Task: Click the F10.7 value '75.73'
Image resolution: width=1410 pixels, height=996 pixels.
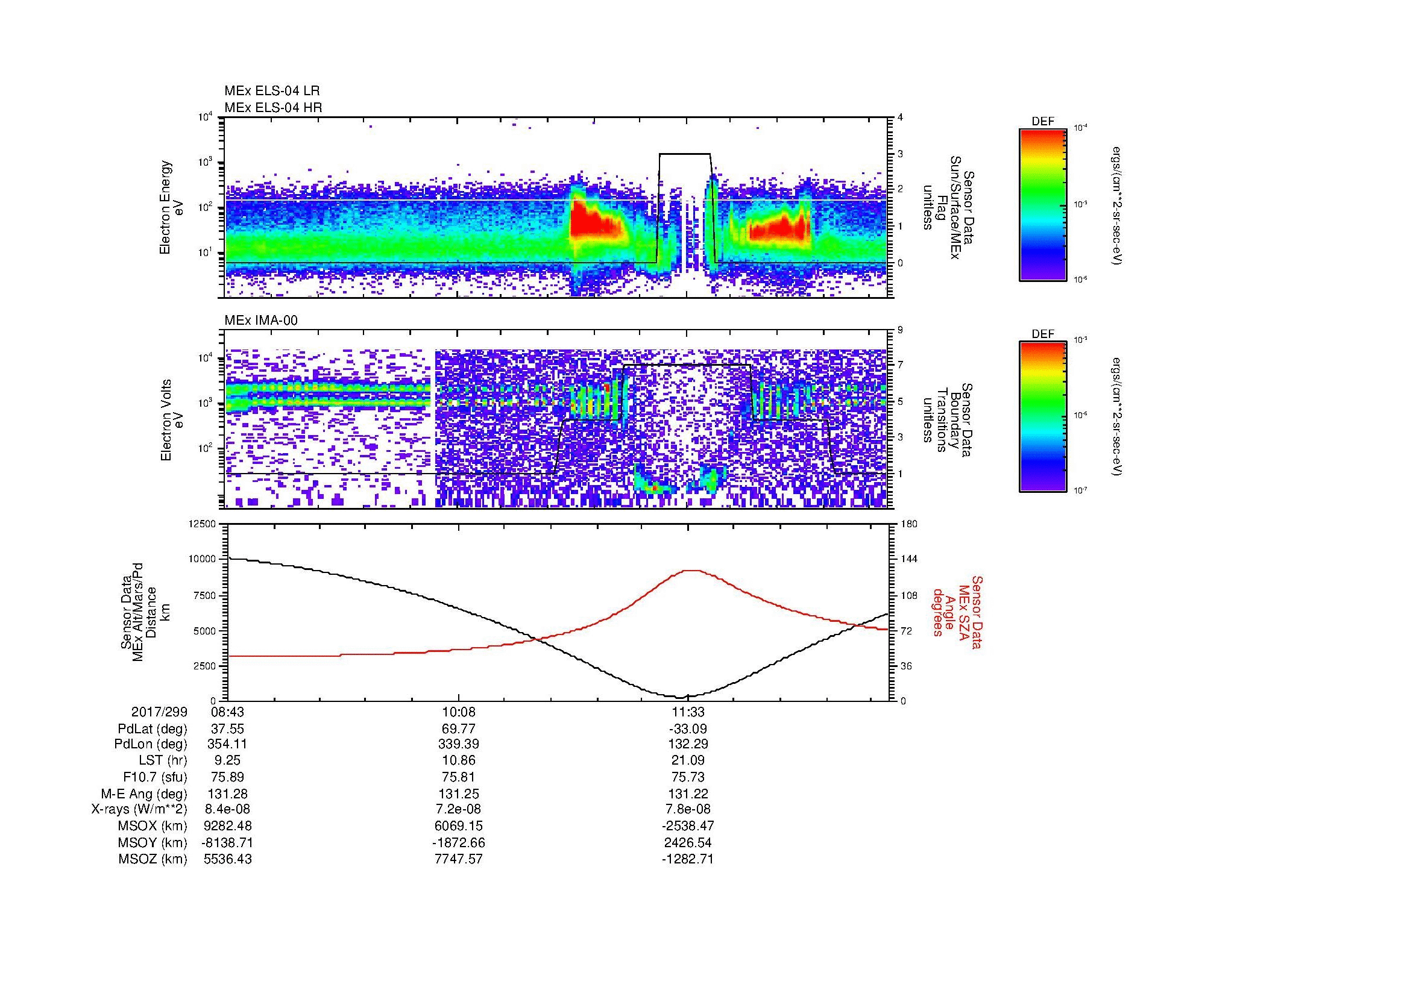Action: click(x=688, y=777)
